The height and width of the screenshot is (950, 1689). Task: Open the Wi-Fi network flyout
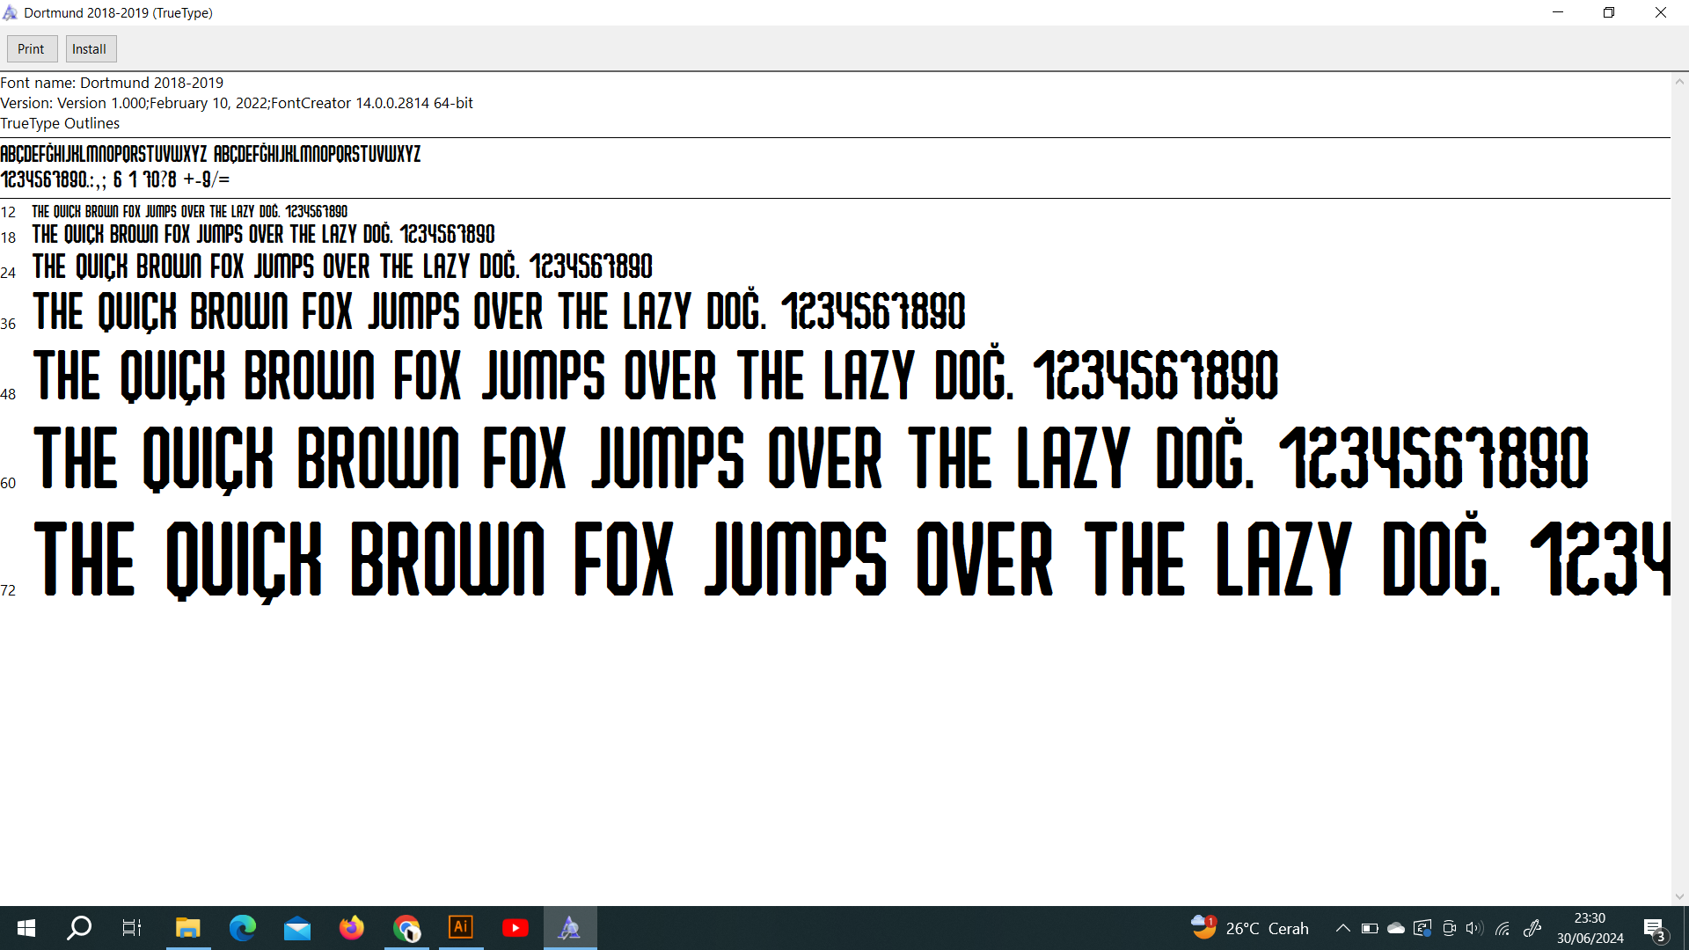(1503, 928)
